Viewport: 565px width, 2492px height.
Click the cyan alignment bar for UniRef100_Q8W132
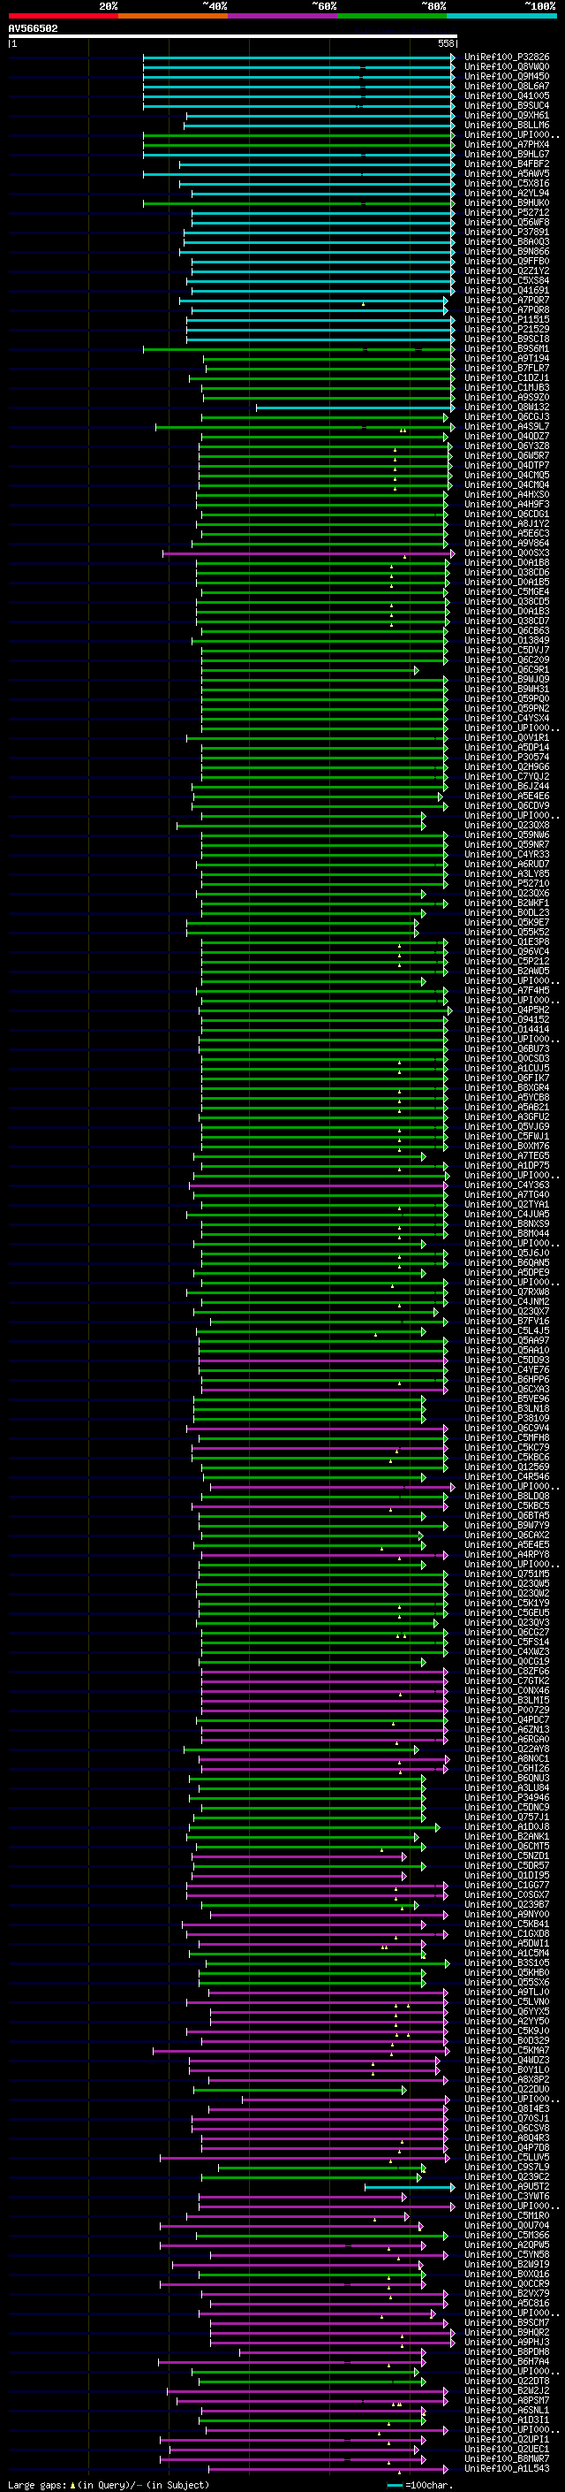[x=355, y=408]
